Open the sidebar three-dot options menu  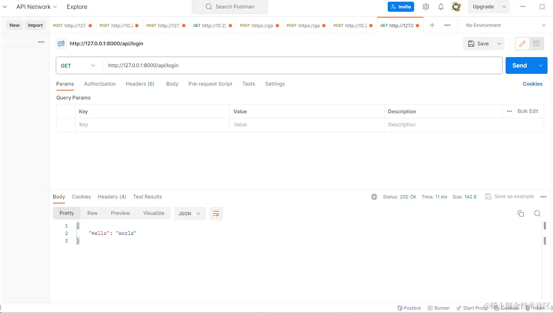pyautogui.click(x=41, y=42)
